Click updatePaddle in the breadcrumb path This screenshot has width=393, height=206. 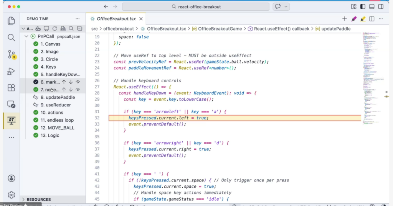pyautogui.click(x=335, y=29)
